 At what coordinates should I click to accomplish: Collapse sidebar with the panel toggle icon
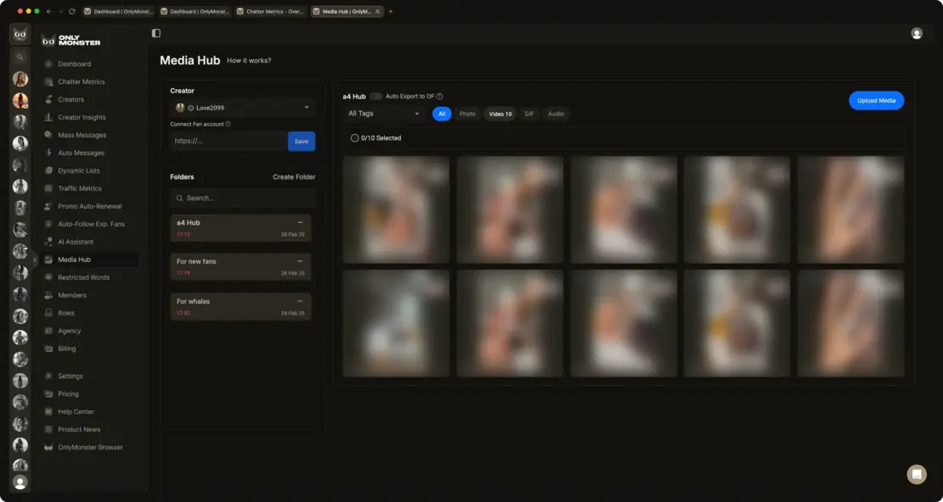click(x=156, y=33)
